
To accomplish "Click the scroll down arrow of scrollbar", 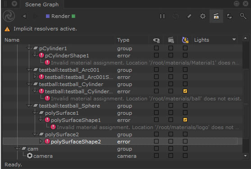I will pyautogui.click(x=245, y=156).
